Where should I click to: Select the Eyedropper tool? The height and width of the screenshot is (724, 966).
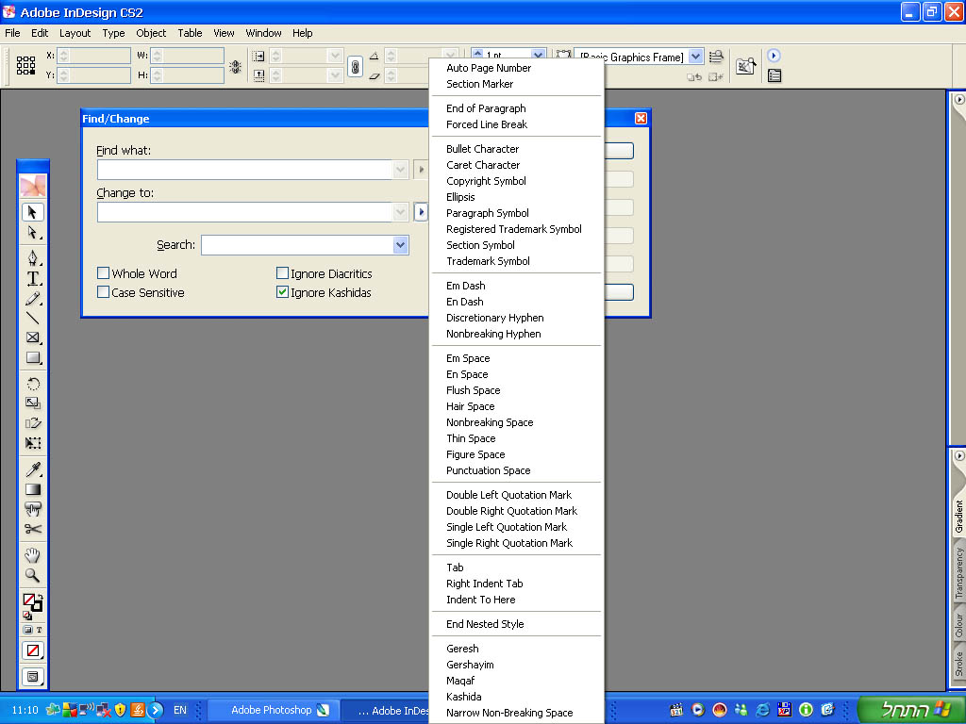(x=33, y=469)
